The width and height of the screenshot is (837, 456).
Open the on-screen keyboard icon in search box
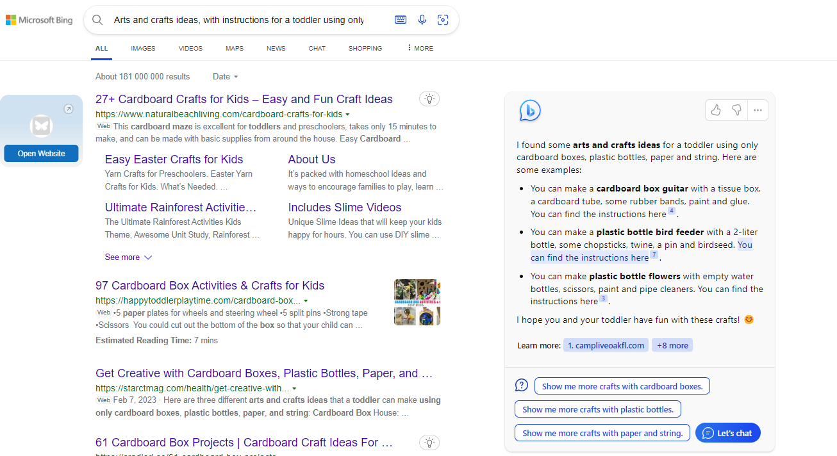click(401, 20)
